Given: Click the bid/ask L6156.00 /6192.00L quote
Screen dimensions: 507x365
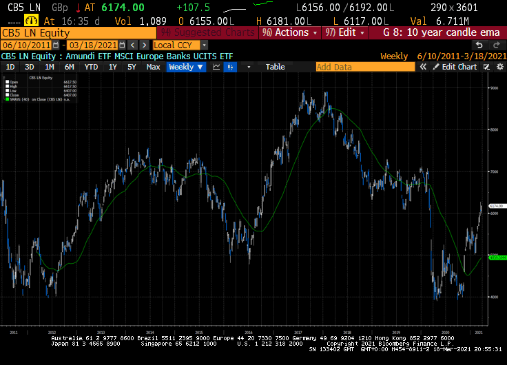Looking at the screenshot, I should (344, 8).
